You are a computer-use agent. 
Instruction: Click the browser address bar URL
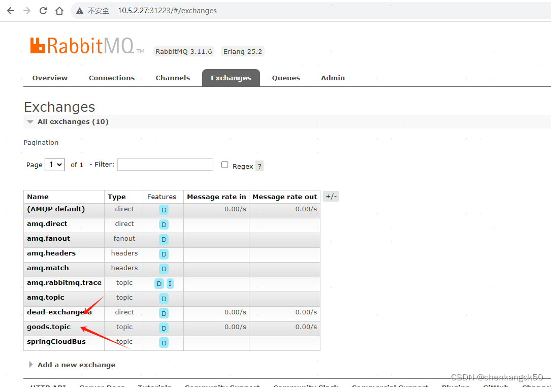(167, 11)
